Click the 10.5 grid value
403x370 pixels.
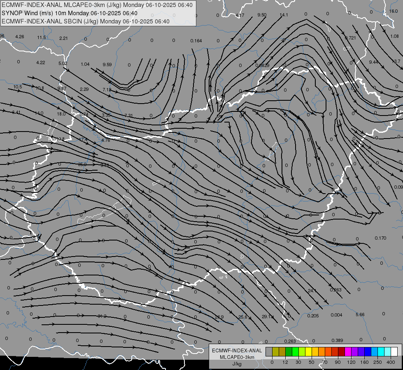click(18, 87)
